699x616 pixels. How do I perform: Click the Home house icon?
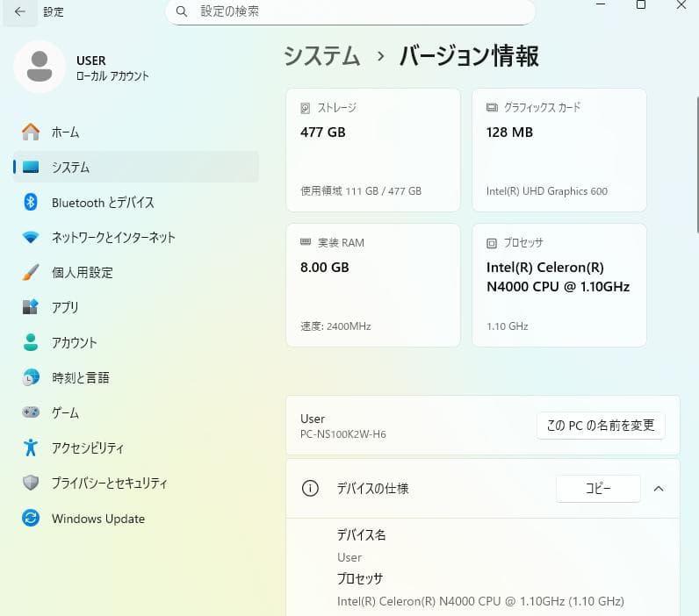[31, 132]
